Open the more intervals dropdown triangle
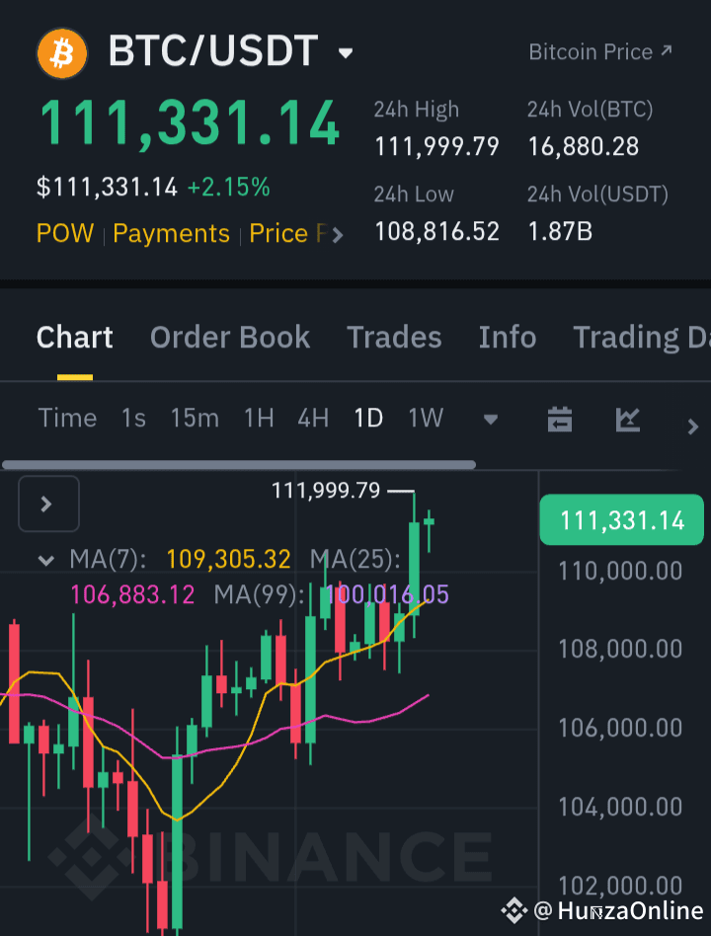Screen dimensions: 711x936 click(491, 420)
